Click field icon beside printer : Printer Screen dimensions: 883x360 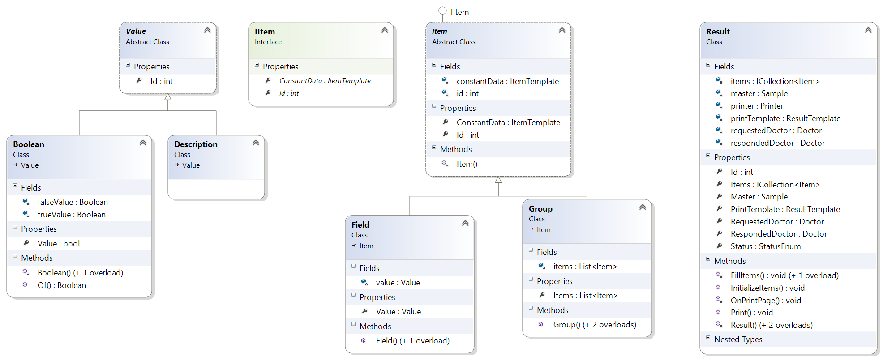(719, 106)
